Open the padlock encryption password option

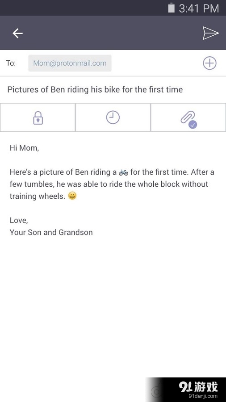click(38, 117)
